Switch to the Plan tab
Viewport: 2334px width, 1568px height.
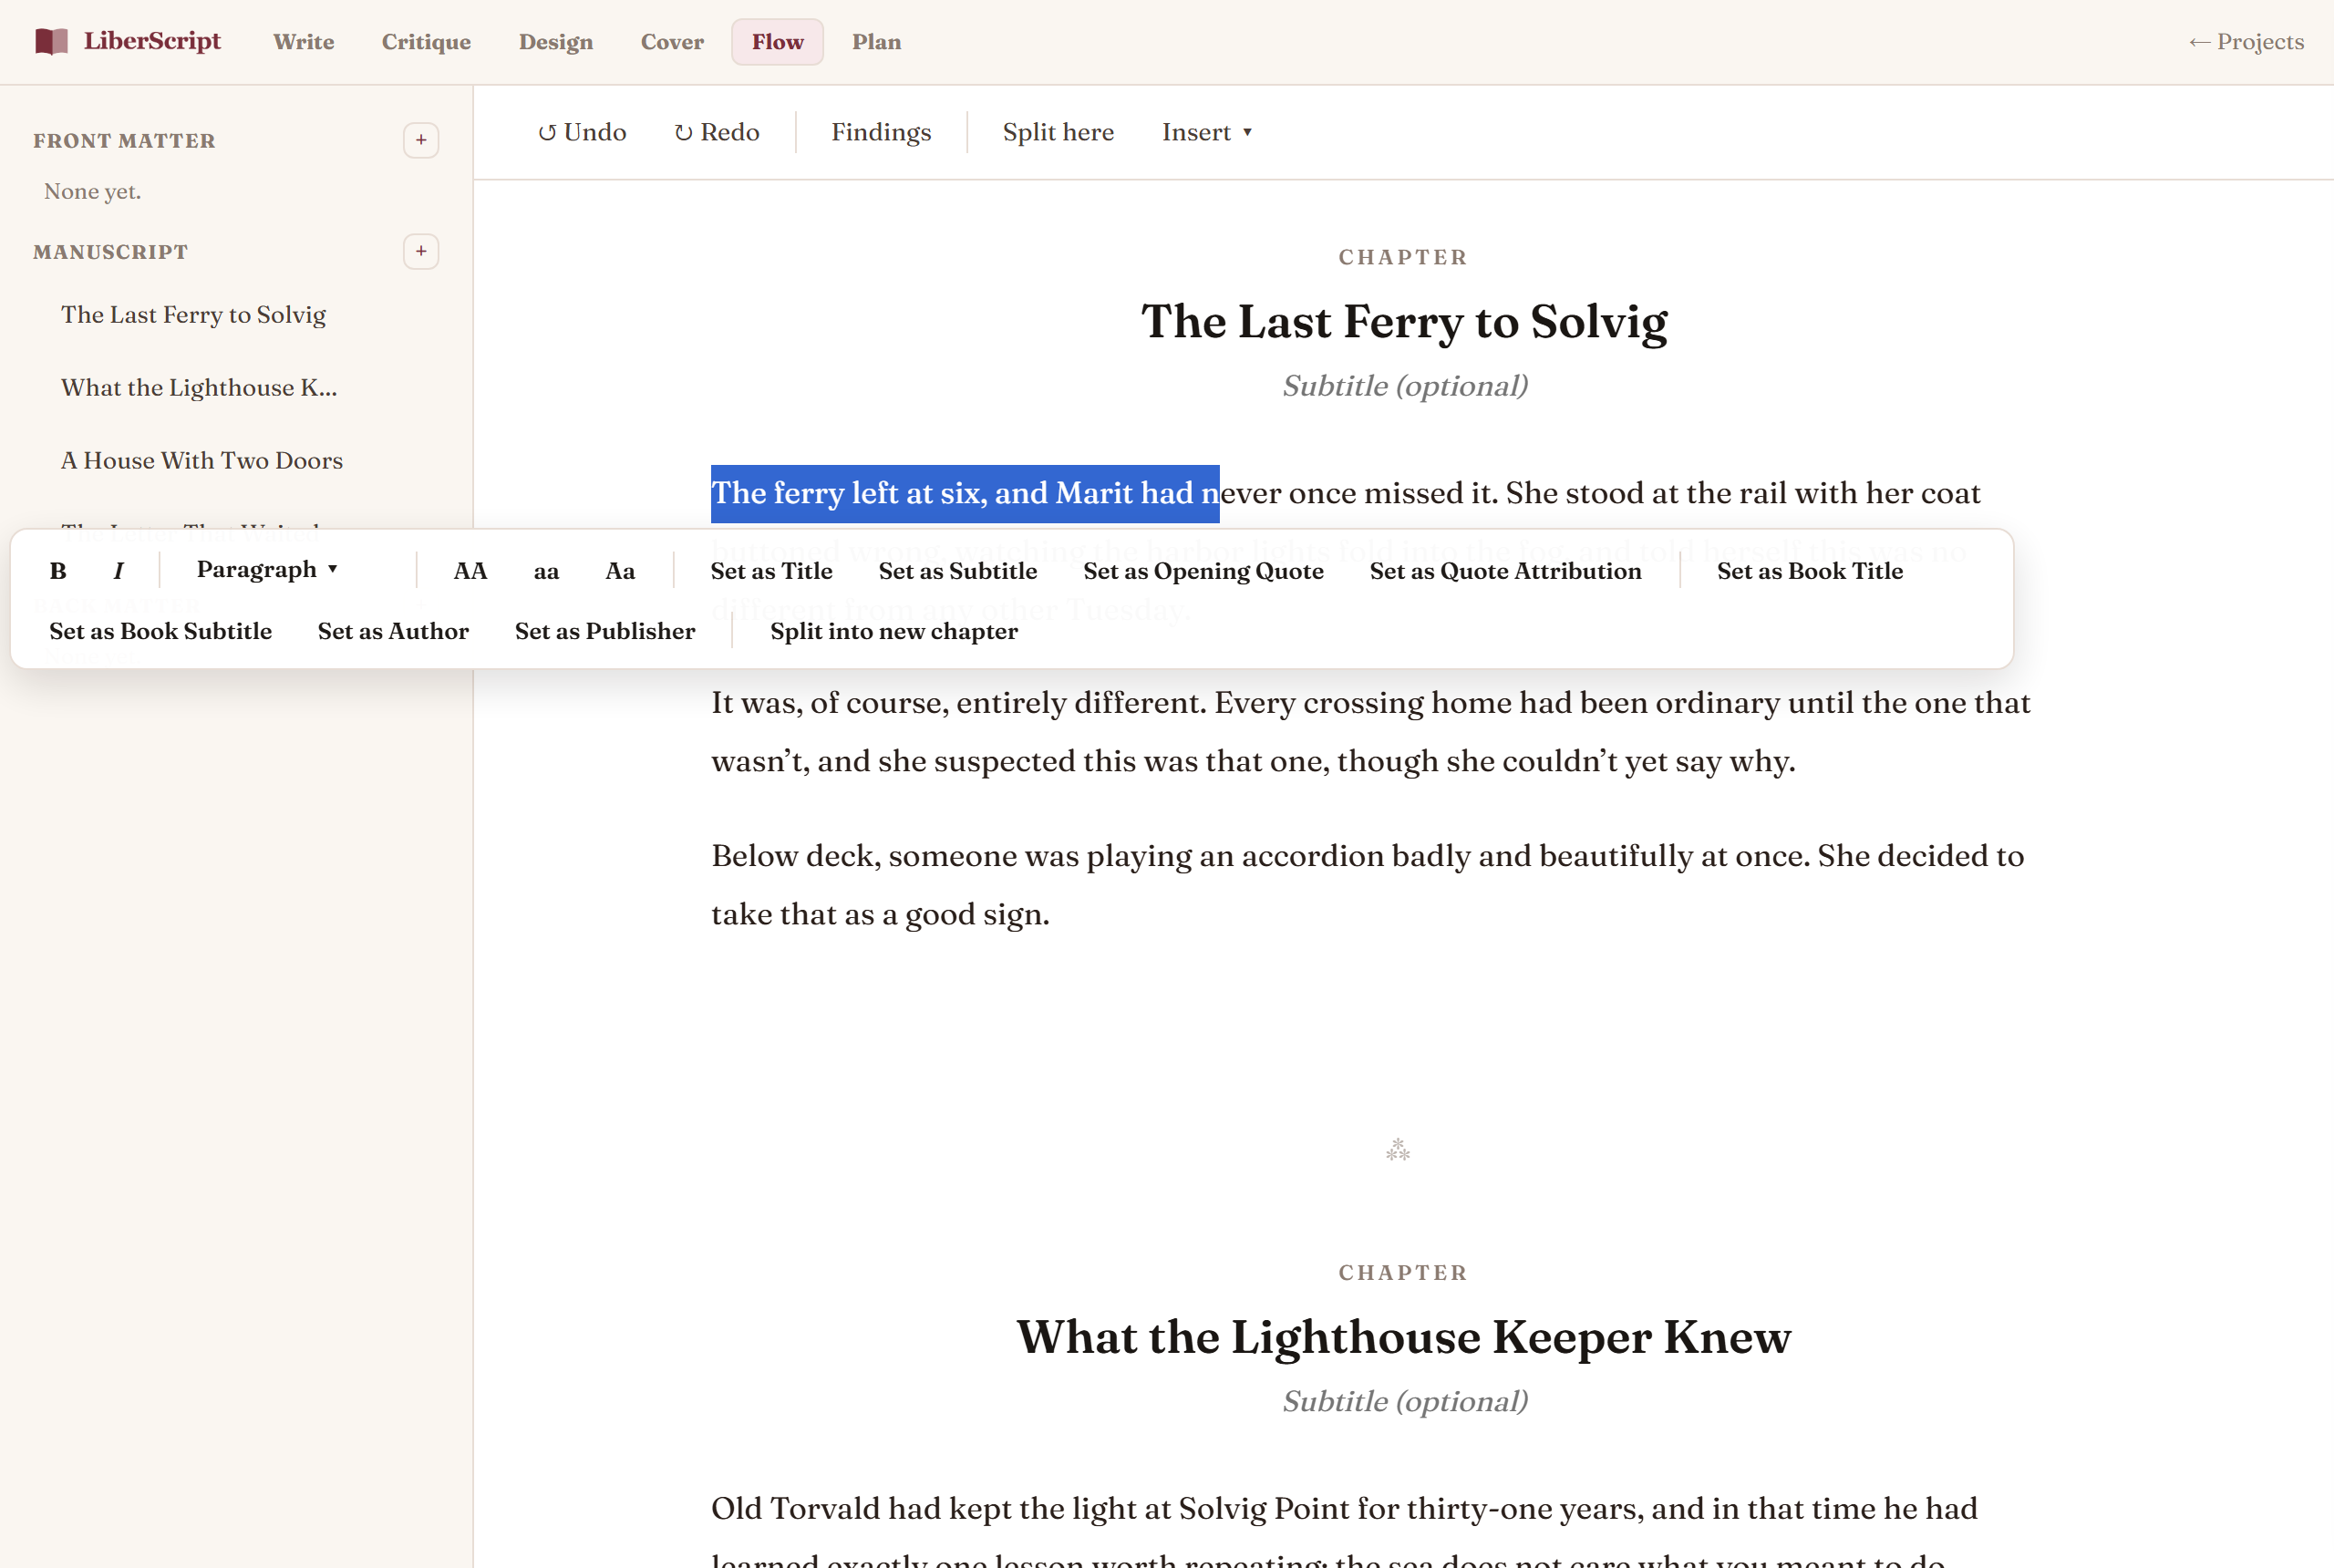pos(877,41)
